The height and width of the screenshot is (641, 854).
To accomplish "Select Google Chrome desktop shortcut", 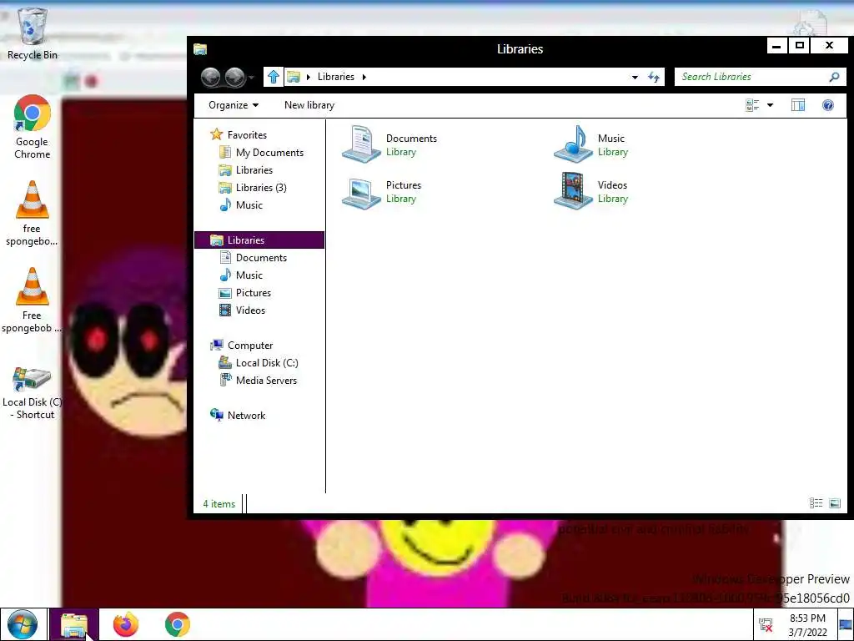I will (33, 127).
